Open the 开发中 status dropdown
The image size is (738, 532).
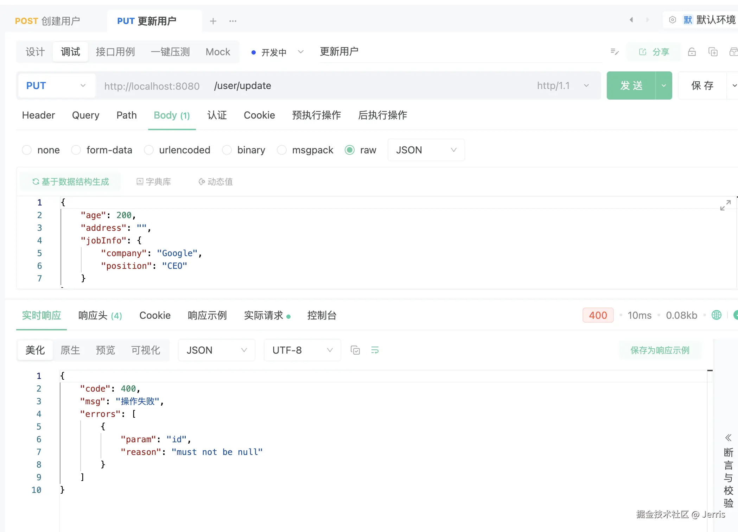coord(278,52)
